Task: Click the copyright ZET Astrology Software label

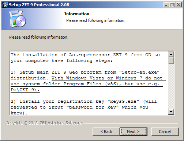Action: (44, 123)
